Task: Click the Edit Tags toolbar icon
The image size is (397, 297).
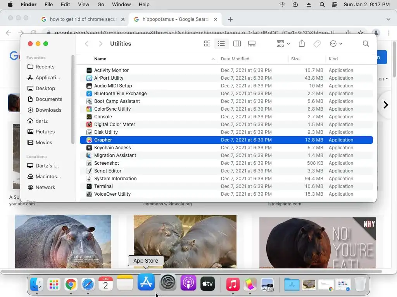Action: pyautogui.click(x=317, y=44)
